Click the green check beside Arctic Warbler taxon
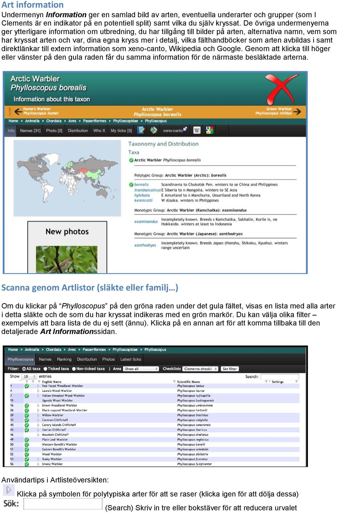 (131, 160)
